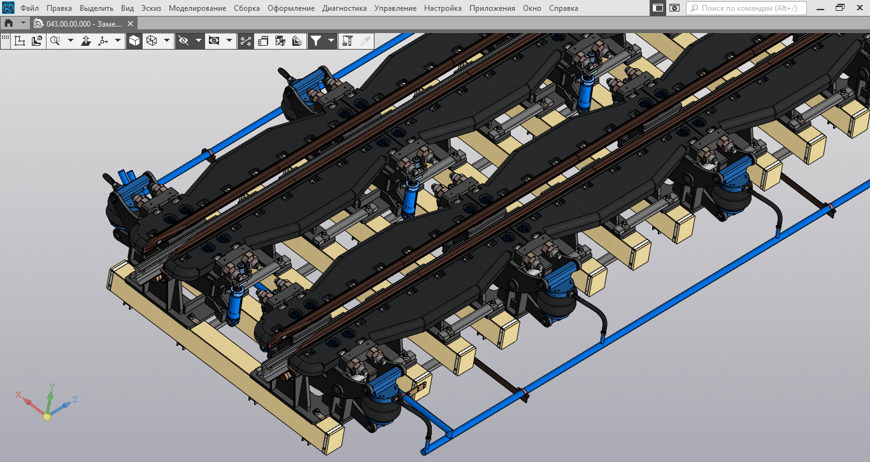Select the zoom magnifier tool
This screenshot has height=462, width=870.
55,41
